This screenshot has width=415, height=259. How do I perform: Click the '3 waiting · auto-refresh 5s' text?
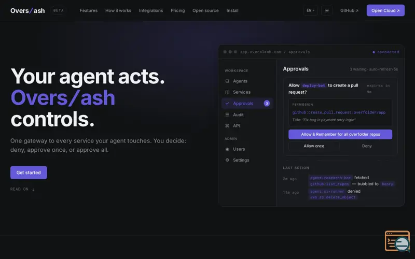(374, 69)
